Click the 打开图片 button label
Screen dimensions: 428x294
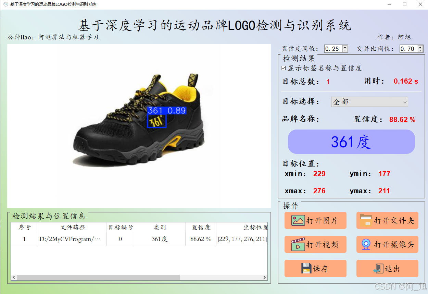[322, 220]
